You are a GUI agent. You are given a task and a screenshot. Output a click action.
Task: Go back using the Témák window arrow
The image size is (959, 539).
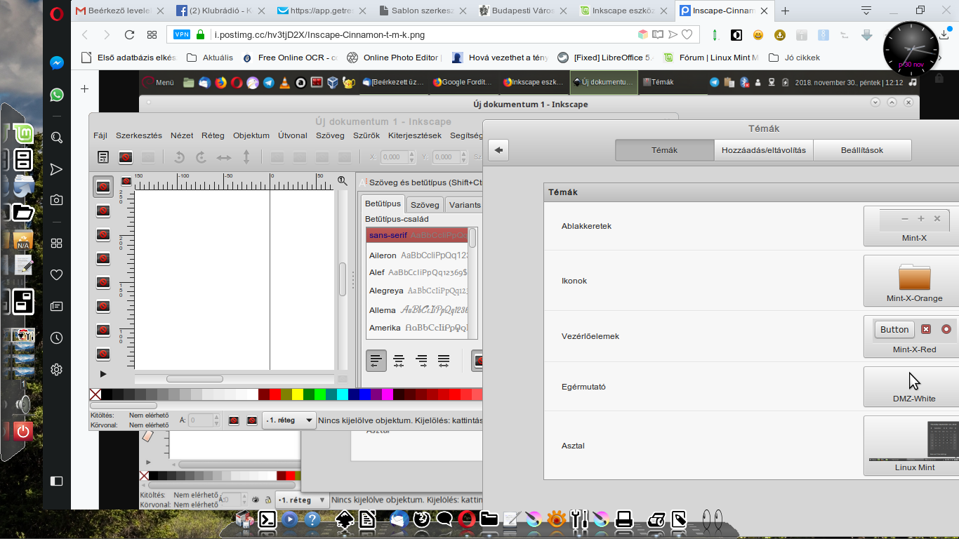click(x=498, y=149)
